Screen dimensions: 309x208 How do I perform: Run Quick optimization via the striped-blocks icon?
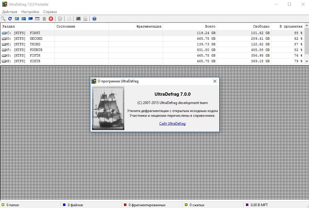coord(24,19)
